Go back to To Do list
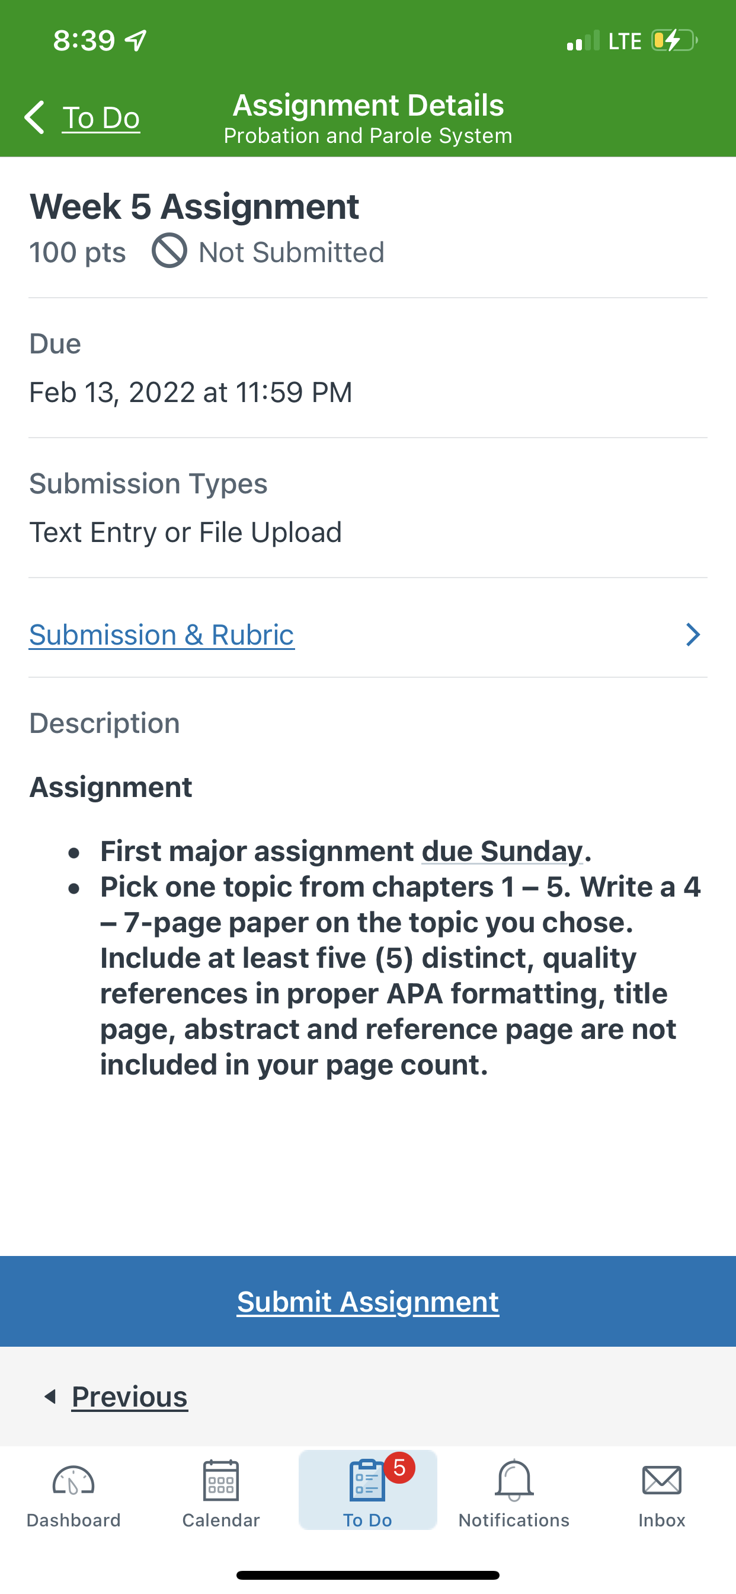This screenshot has width=736, height=1594. pyautogui.click(x=101, y=117)
